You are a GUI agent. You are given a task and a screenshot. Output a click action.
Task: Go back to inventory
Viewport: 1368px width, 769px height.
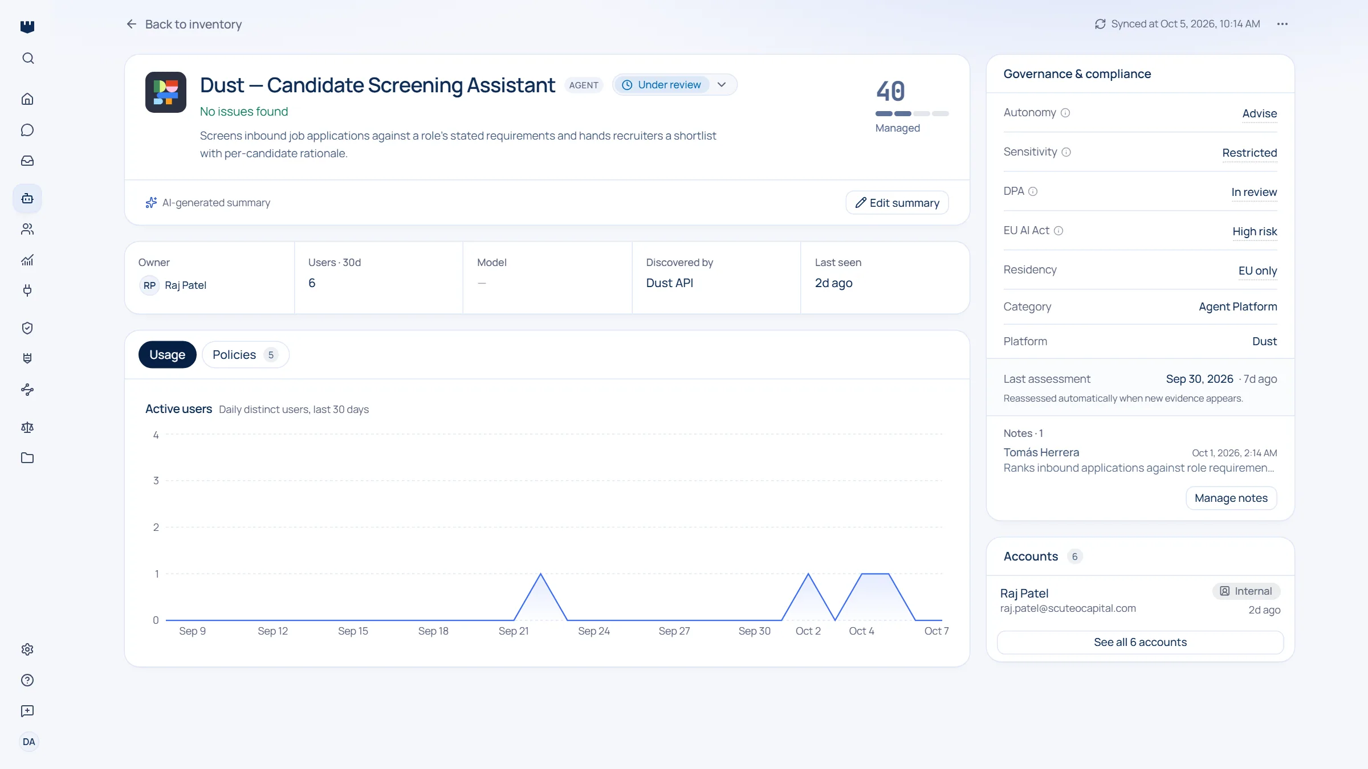[x=184, y=24]
